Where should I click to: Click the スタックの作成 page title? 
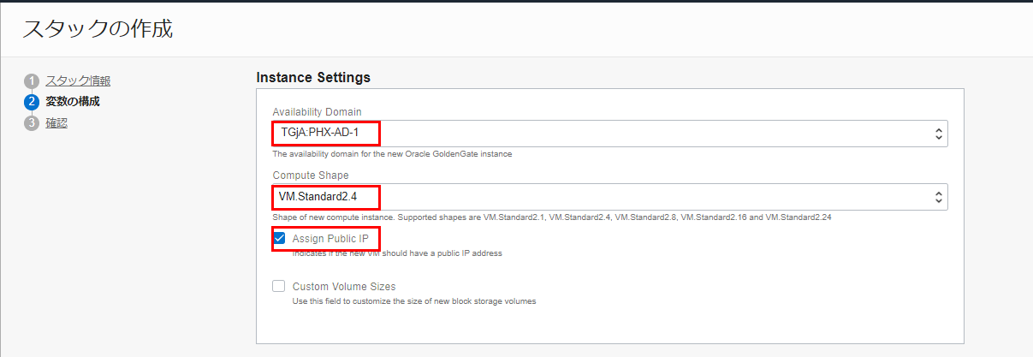98,28
